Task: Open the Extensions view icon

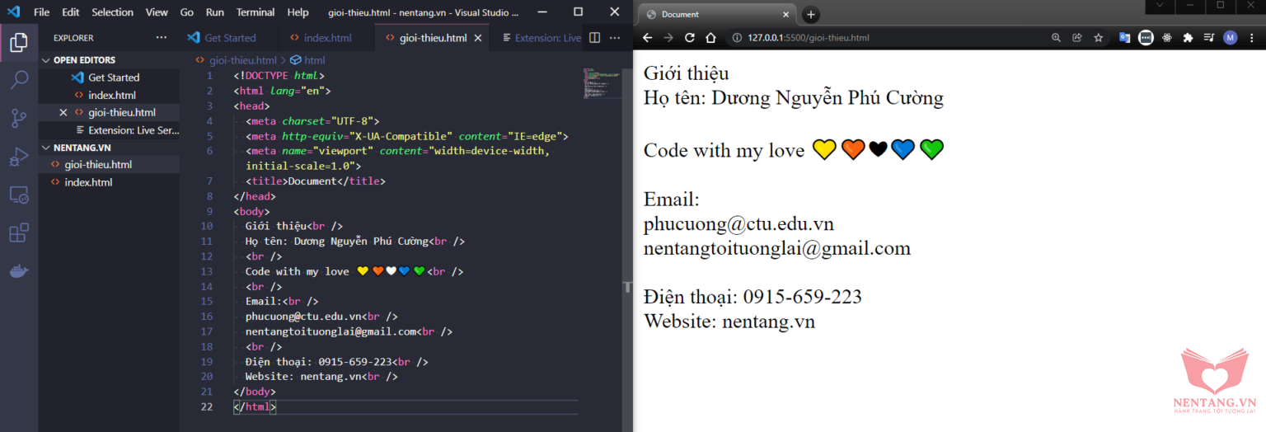Action: click(x=19, y=233)
